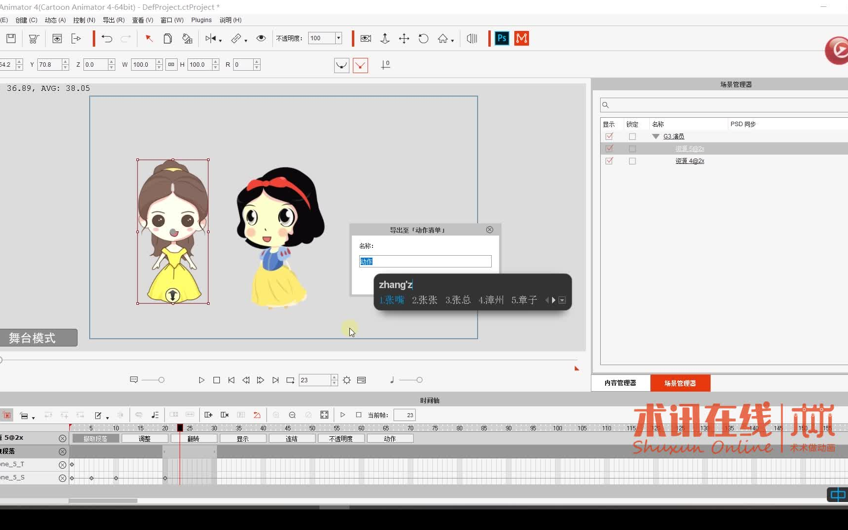Select 资源 4@2x in scene manager
Viewport: 848px width, 530px height.
(689, 161)
